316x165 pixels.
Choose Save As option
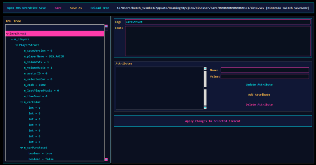[x=76, y=8]
